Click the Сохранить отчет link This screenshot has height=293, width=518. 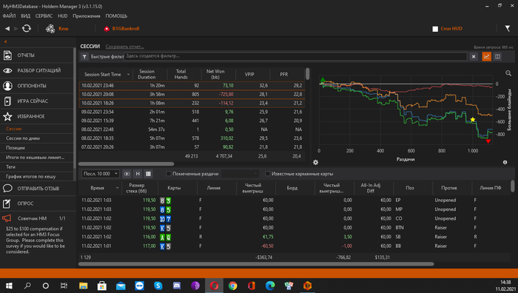(124, 47)
